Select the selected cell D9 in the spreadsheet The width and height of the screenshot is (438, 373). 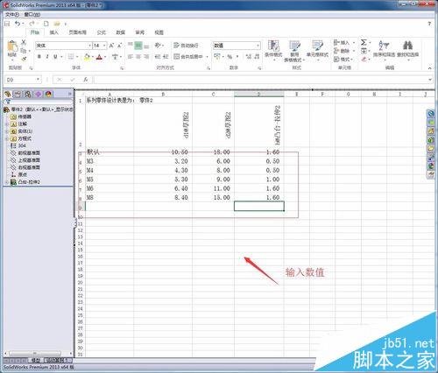coord(259,206)
